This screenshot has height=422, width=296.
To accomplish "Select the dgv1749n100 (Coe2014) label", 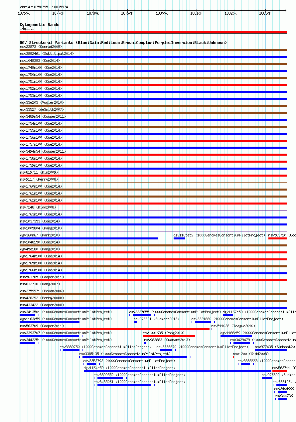I will coord(41,68).
